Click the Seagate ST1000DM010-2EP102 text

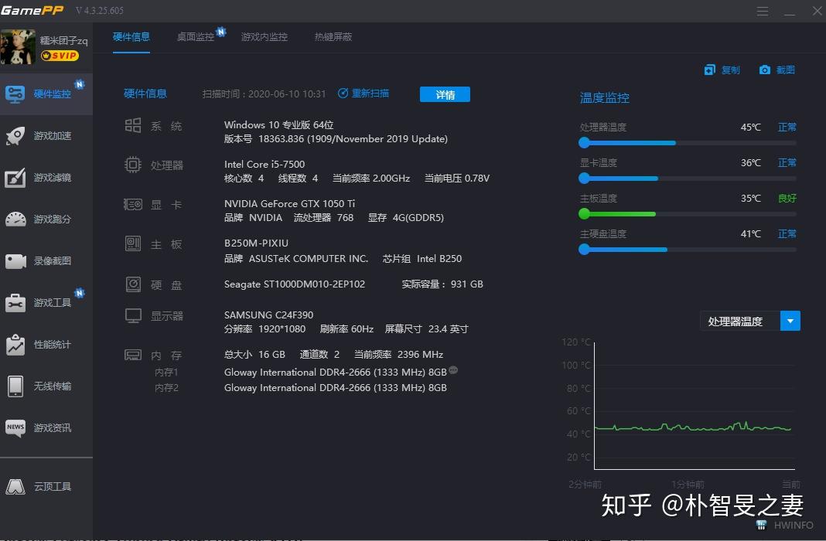point(295,284)
